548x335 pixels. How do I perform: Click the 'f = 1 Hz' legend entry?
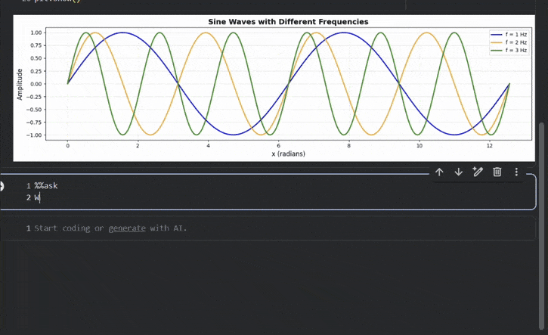click(x=509, y=34)
